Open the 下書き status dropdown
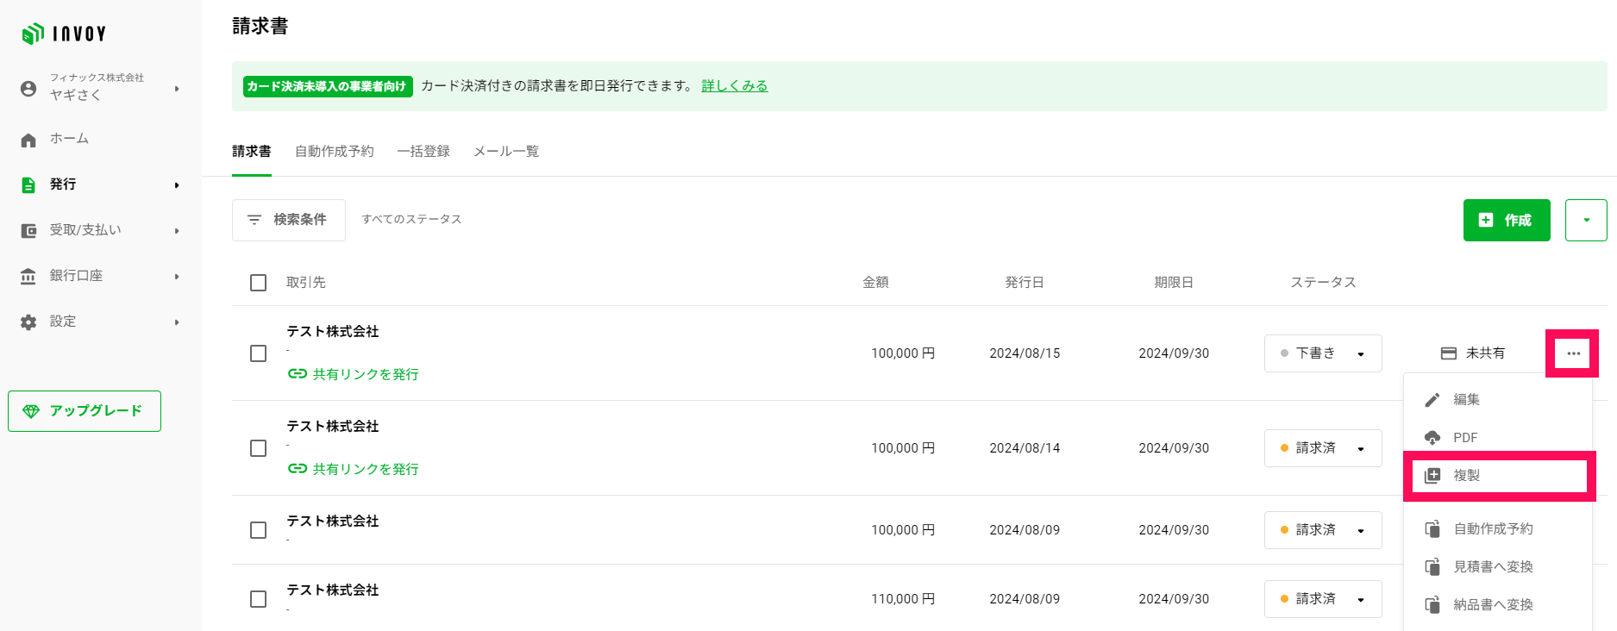 coord(1323,353)
